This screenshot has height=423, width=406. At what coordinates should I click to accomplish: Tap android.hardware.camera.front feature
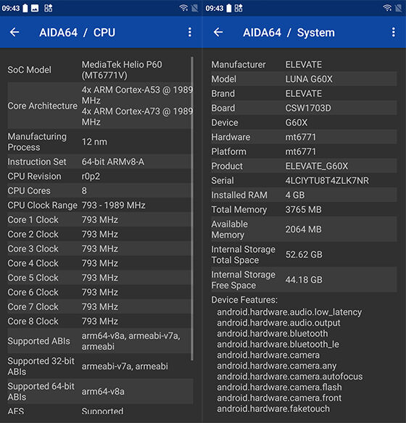pyautogui.click(x=279, y=398)
